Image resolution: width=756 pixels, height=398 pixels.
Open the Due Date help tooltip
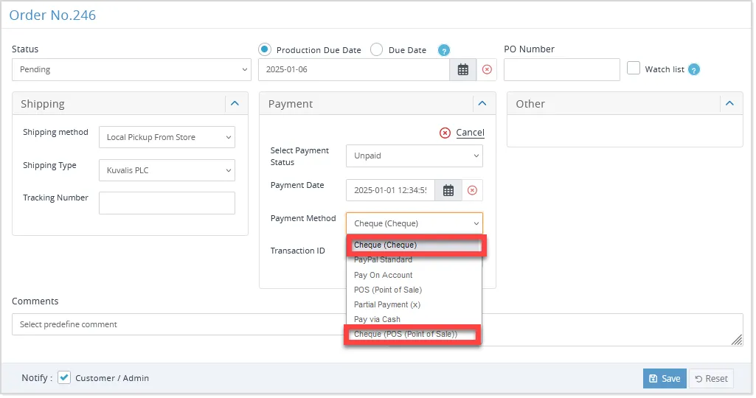[x=443, y=50]
